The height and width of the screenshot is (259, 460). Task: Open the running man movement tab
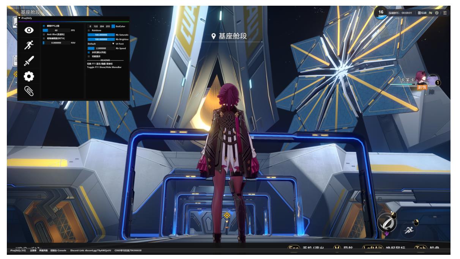[29, 45]
